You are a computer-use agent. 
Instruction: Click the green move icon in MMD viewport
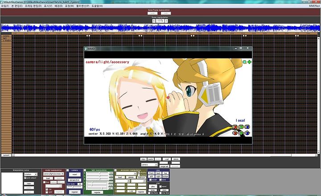[249, 62]
